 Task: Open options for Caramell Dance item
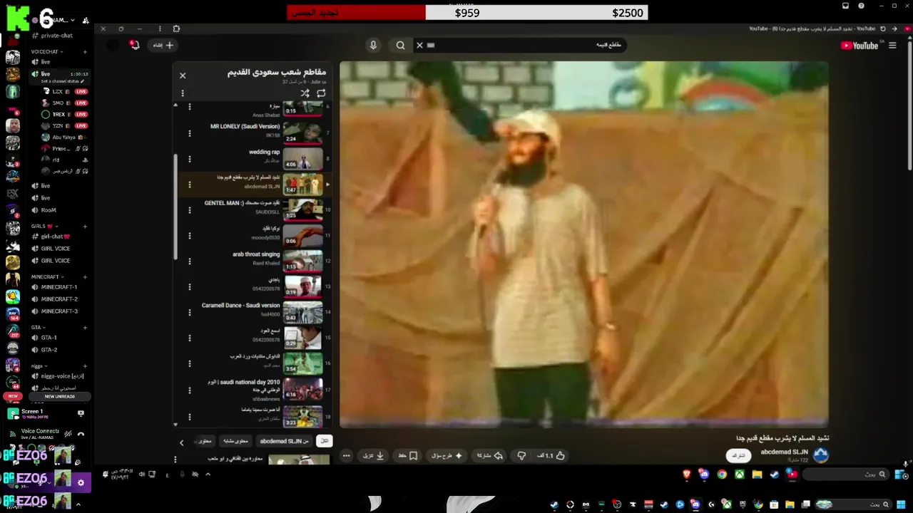(x=190, y=313)
